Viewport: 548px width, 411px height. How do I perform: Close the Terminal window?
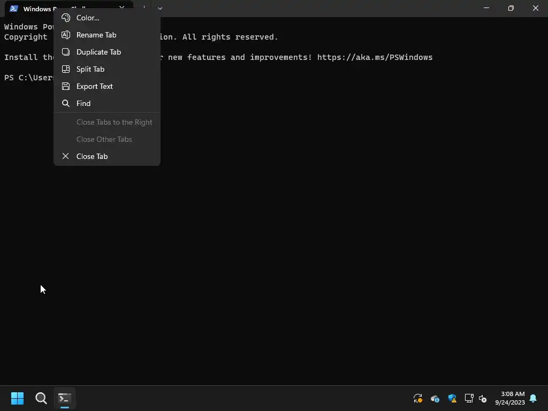(535, 8)
